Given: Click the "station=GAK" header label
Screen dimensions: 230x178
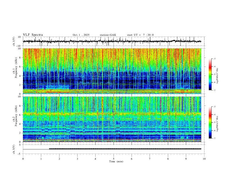Looking at the screenshot, I should (108, 35).
